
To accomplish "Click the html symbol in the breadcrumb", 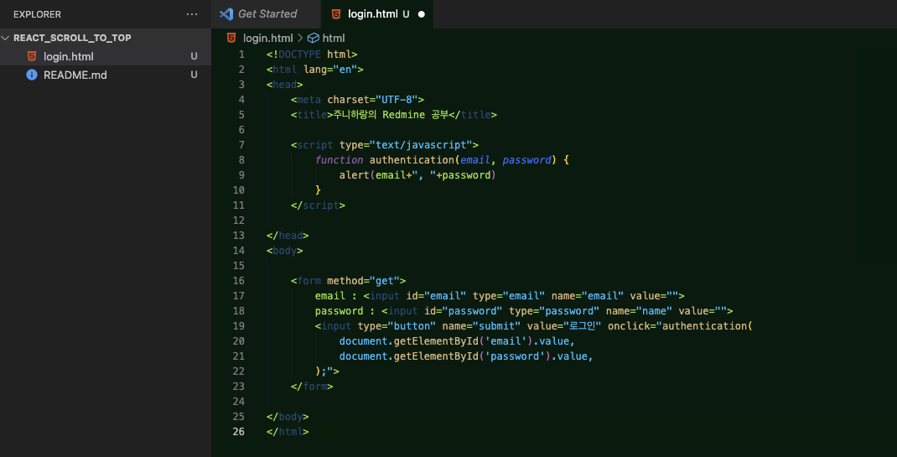I will tap(334, 39).
